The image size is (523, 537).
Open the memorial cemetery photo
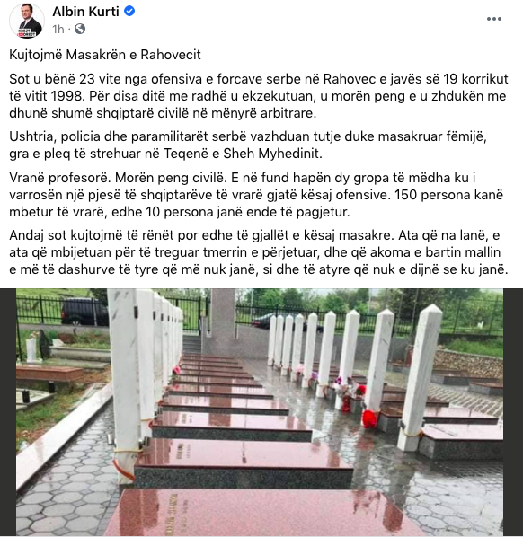coord(260,412)
